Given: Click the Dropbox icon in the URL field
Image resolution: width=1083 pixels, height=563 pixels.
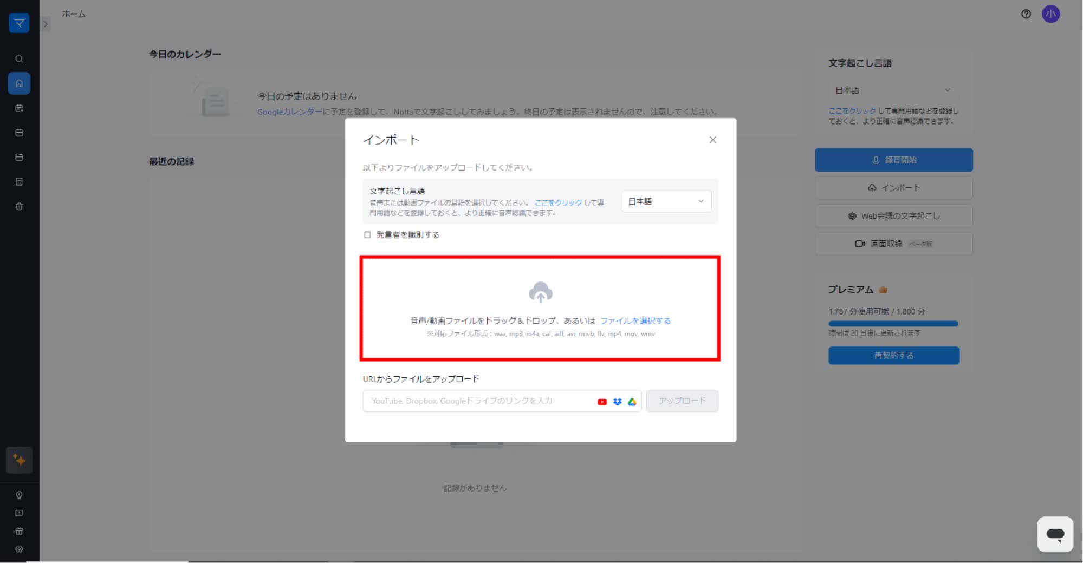Looking at the screenshot, I should (617, 402).
